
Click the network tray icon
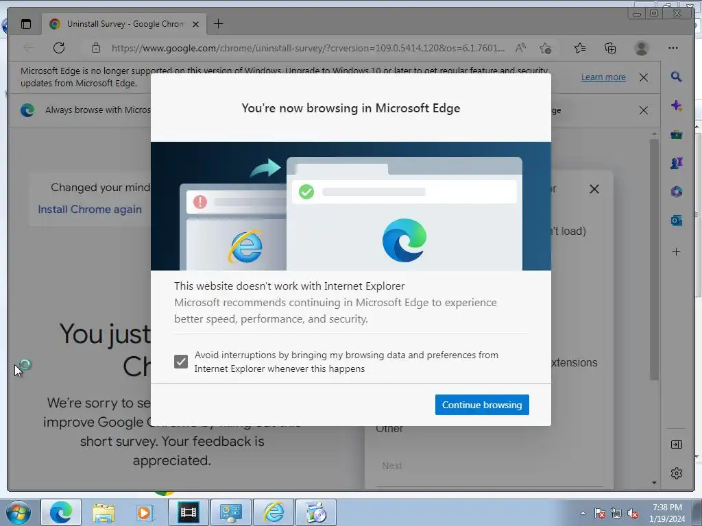click(x=616, y=513)
